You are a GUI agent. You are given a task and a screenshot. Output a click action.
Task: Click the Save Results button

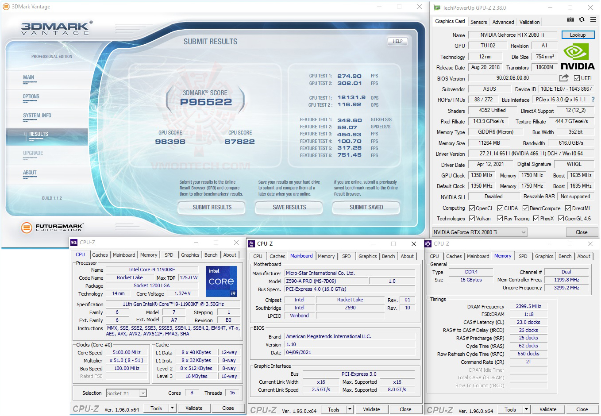click(289, 207)
